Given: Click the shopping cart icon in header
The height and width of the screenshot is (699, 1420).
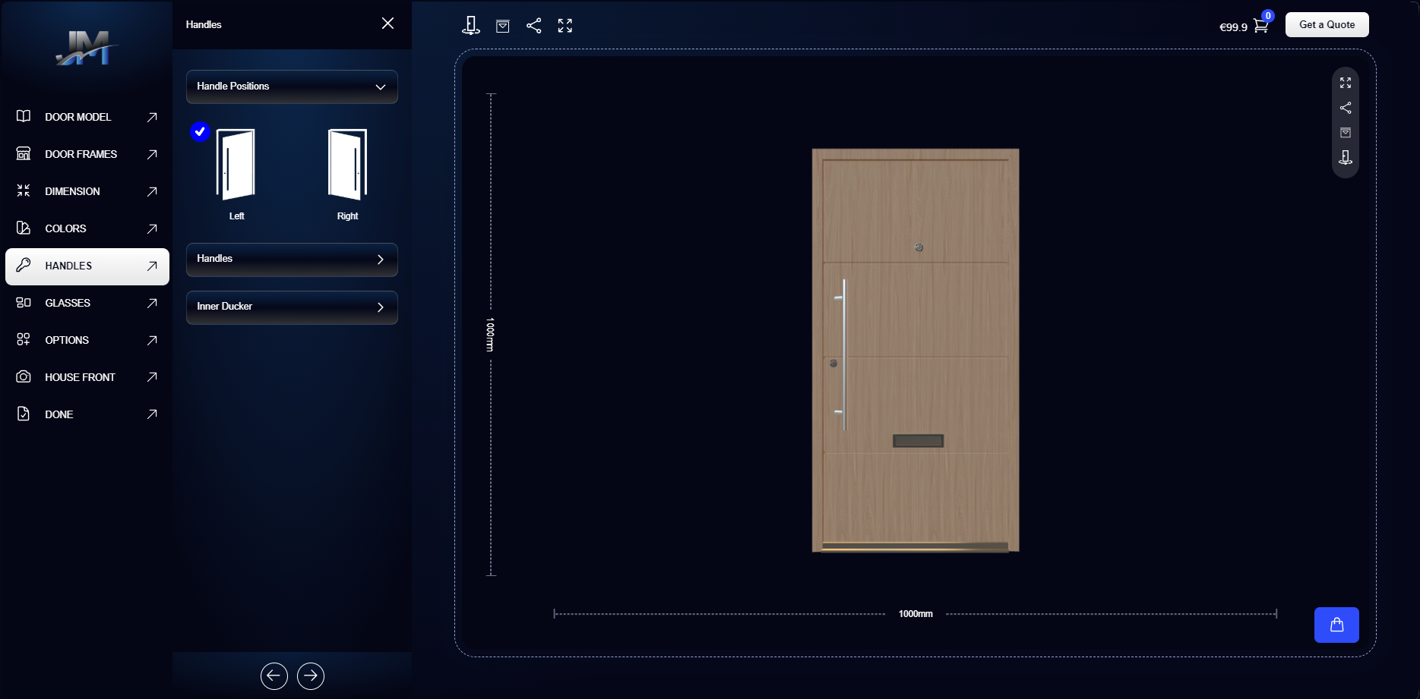Looking at the screenshot, I should (1260, 26).
